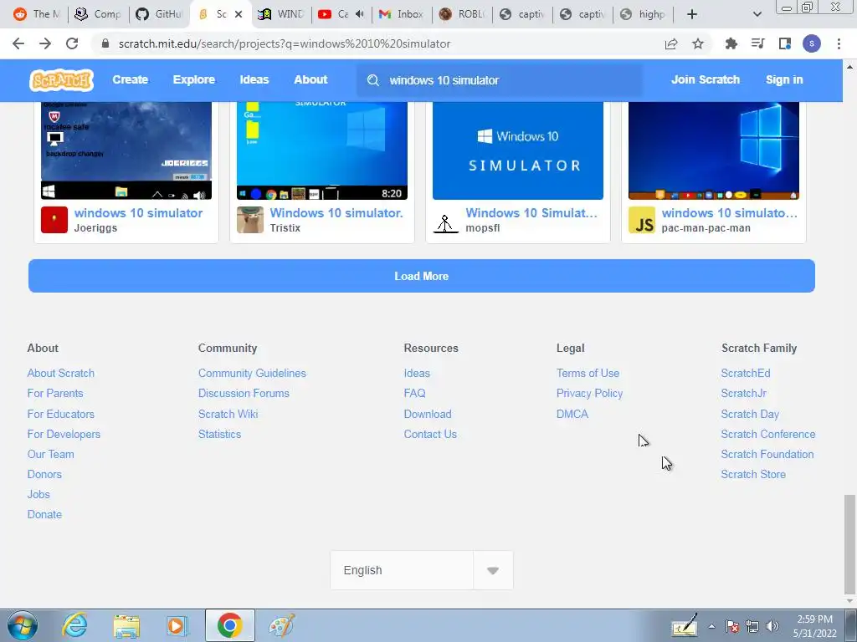Click the search magnifier icon in Scratch navbar
The width and height of the screenshot is (857, 642).
(373, 80)
